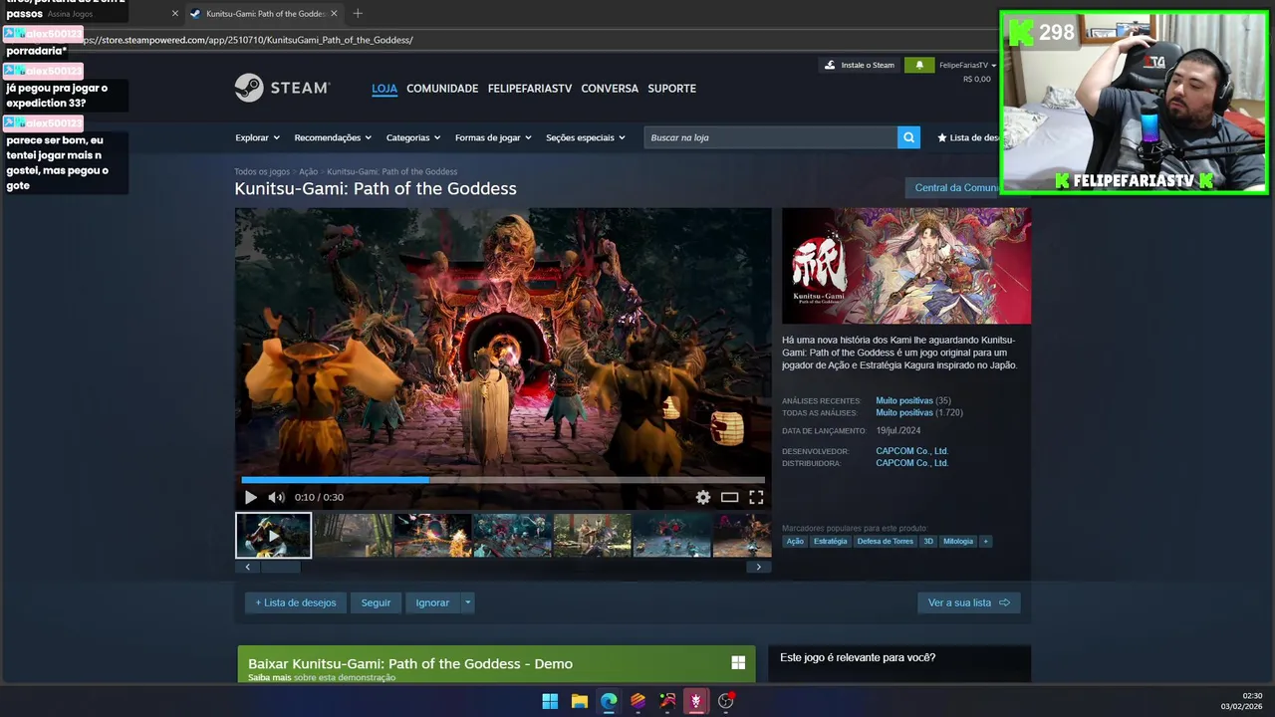Screen dimensions: 1275x717
Task: Open File Explorer in the taskbar
Action: point(579,701)
